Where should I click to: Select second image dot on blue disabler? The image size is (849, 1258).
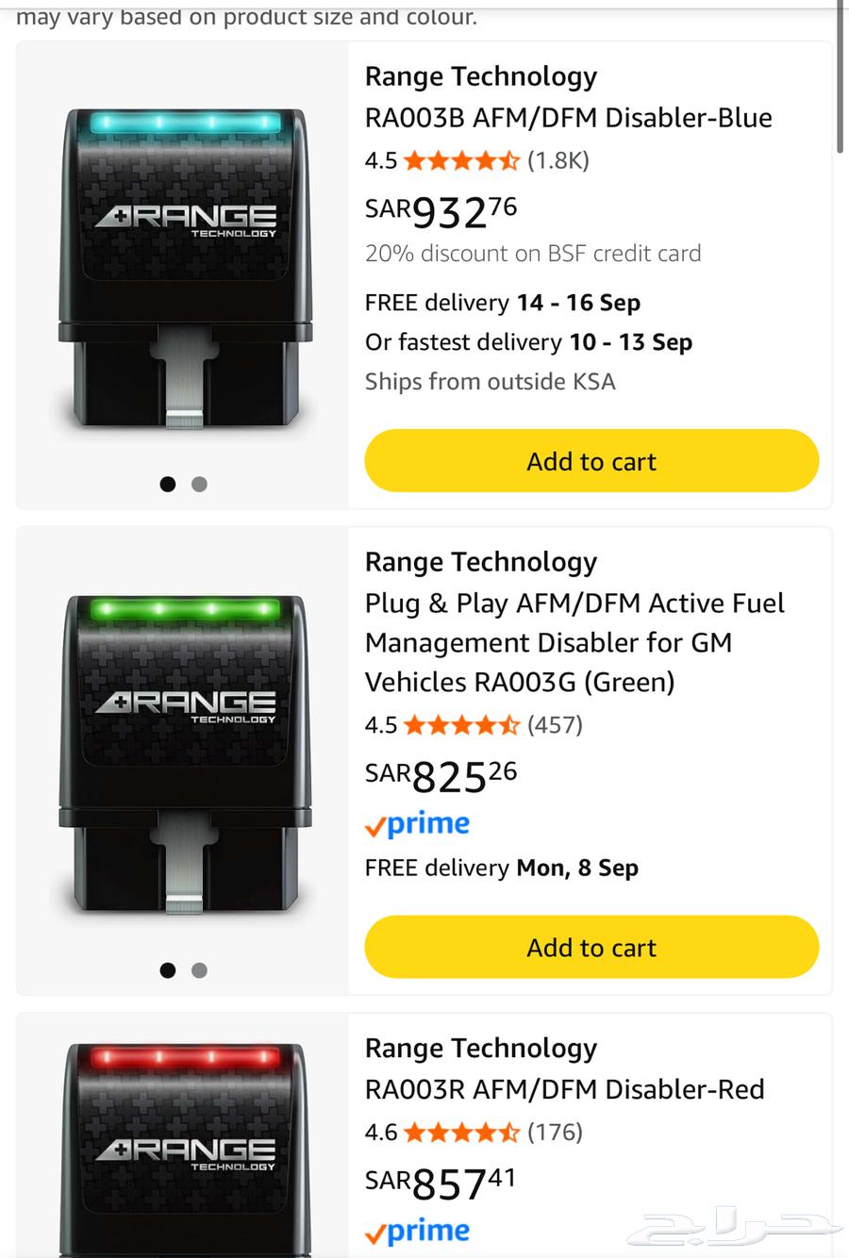click(199, 484)
